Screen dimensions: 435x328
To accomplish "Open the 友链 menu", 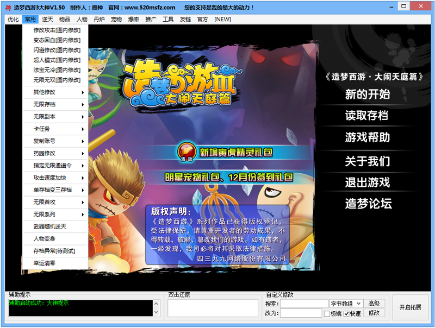I will 185,19.
